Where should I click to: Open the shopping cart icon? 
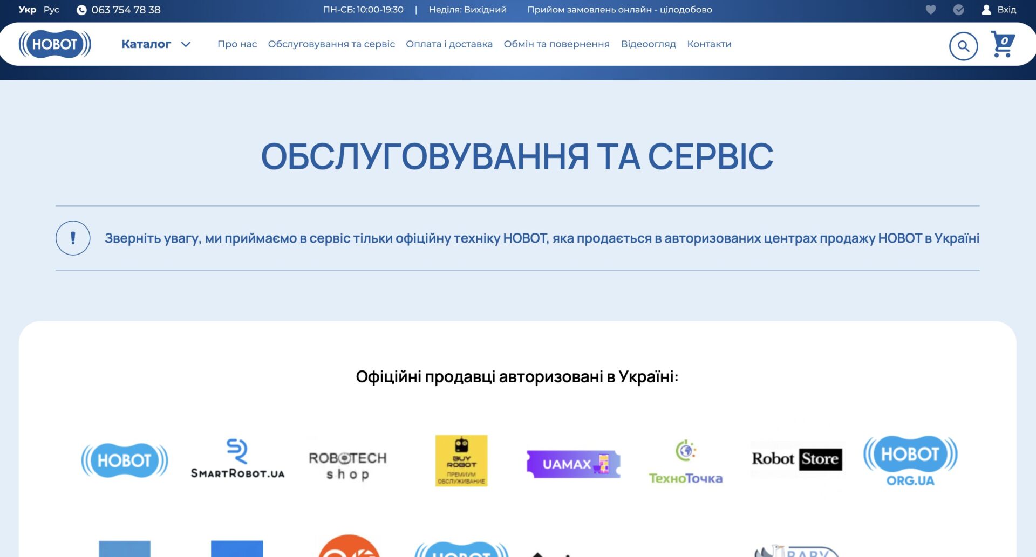(1003, 44)
